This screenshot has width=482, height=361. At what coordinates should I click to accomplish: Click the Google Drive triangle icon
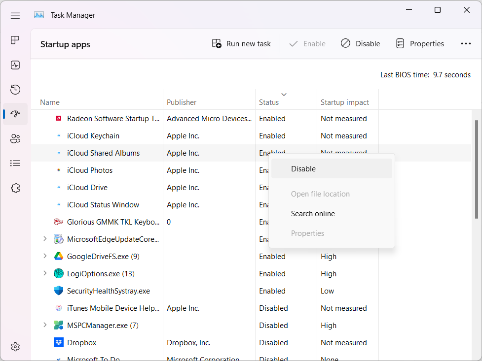[x=59, y=256]
